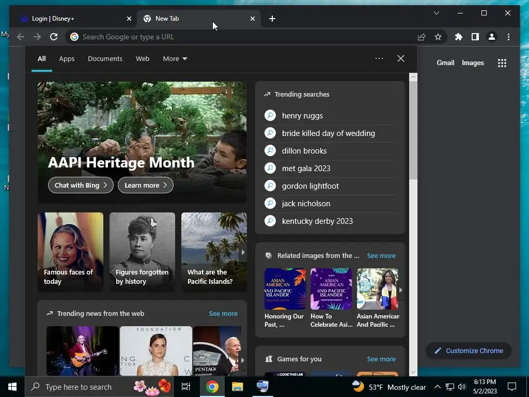Click Chrome taskbar icon
The height and width of the screenshot is (397, 529).
pyautogui.click(x=212, y=387)
